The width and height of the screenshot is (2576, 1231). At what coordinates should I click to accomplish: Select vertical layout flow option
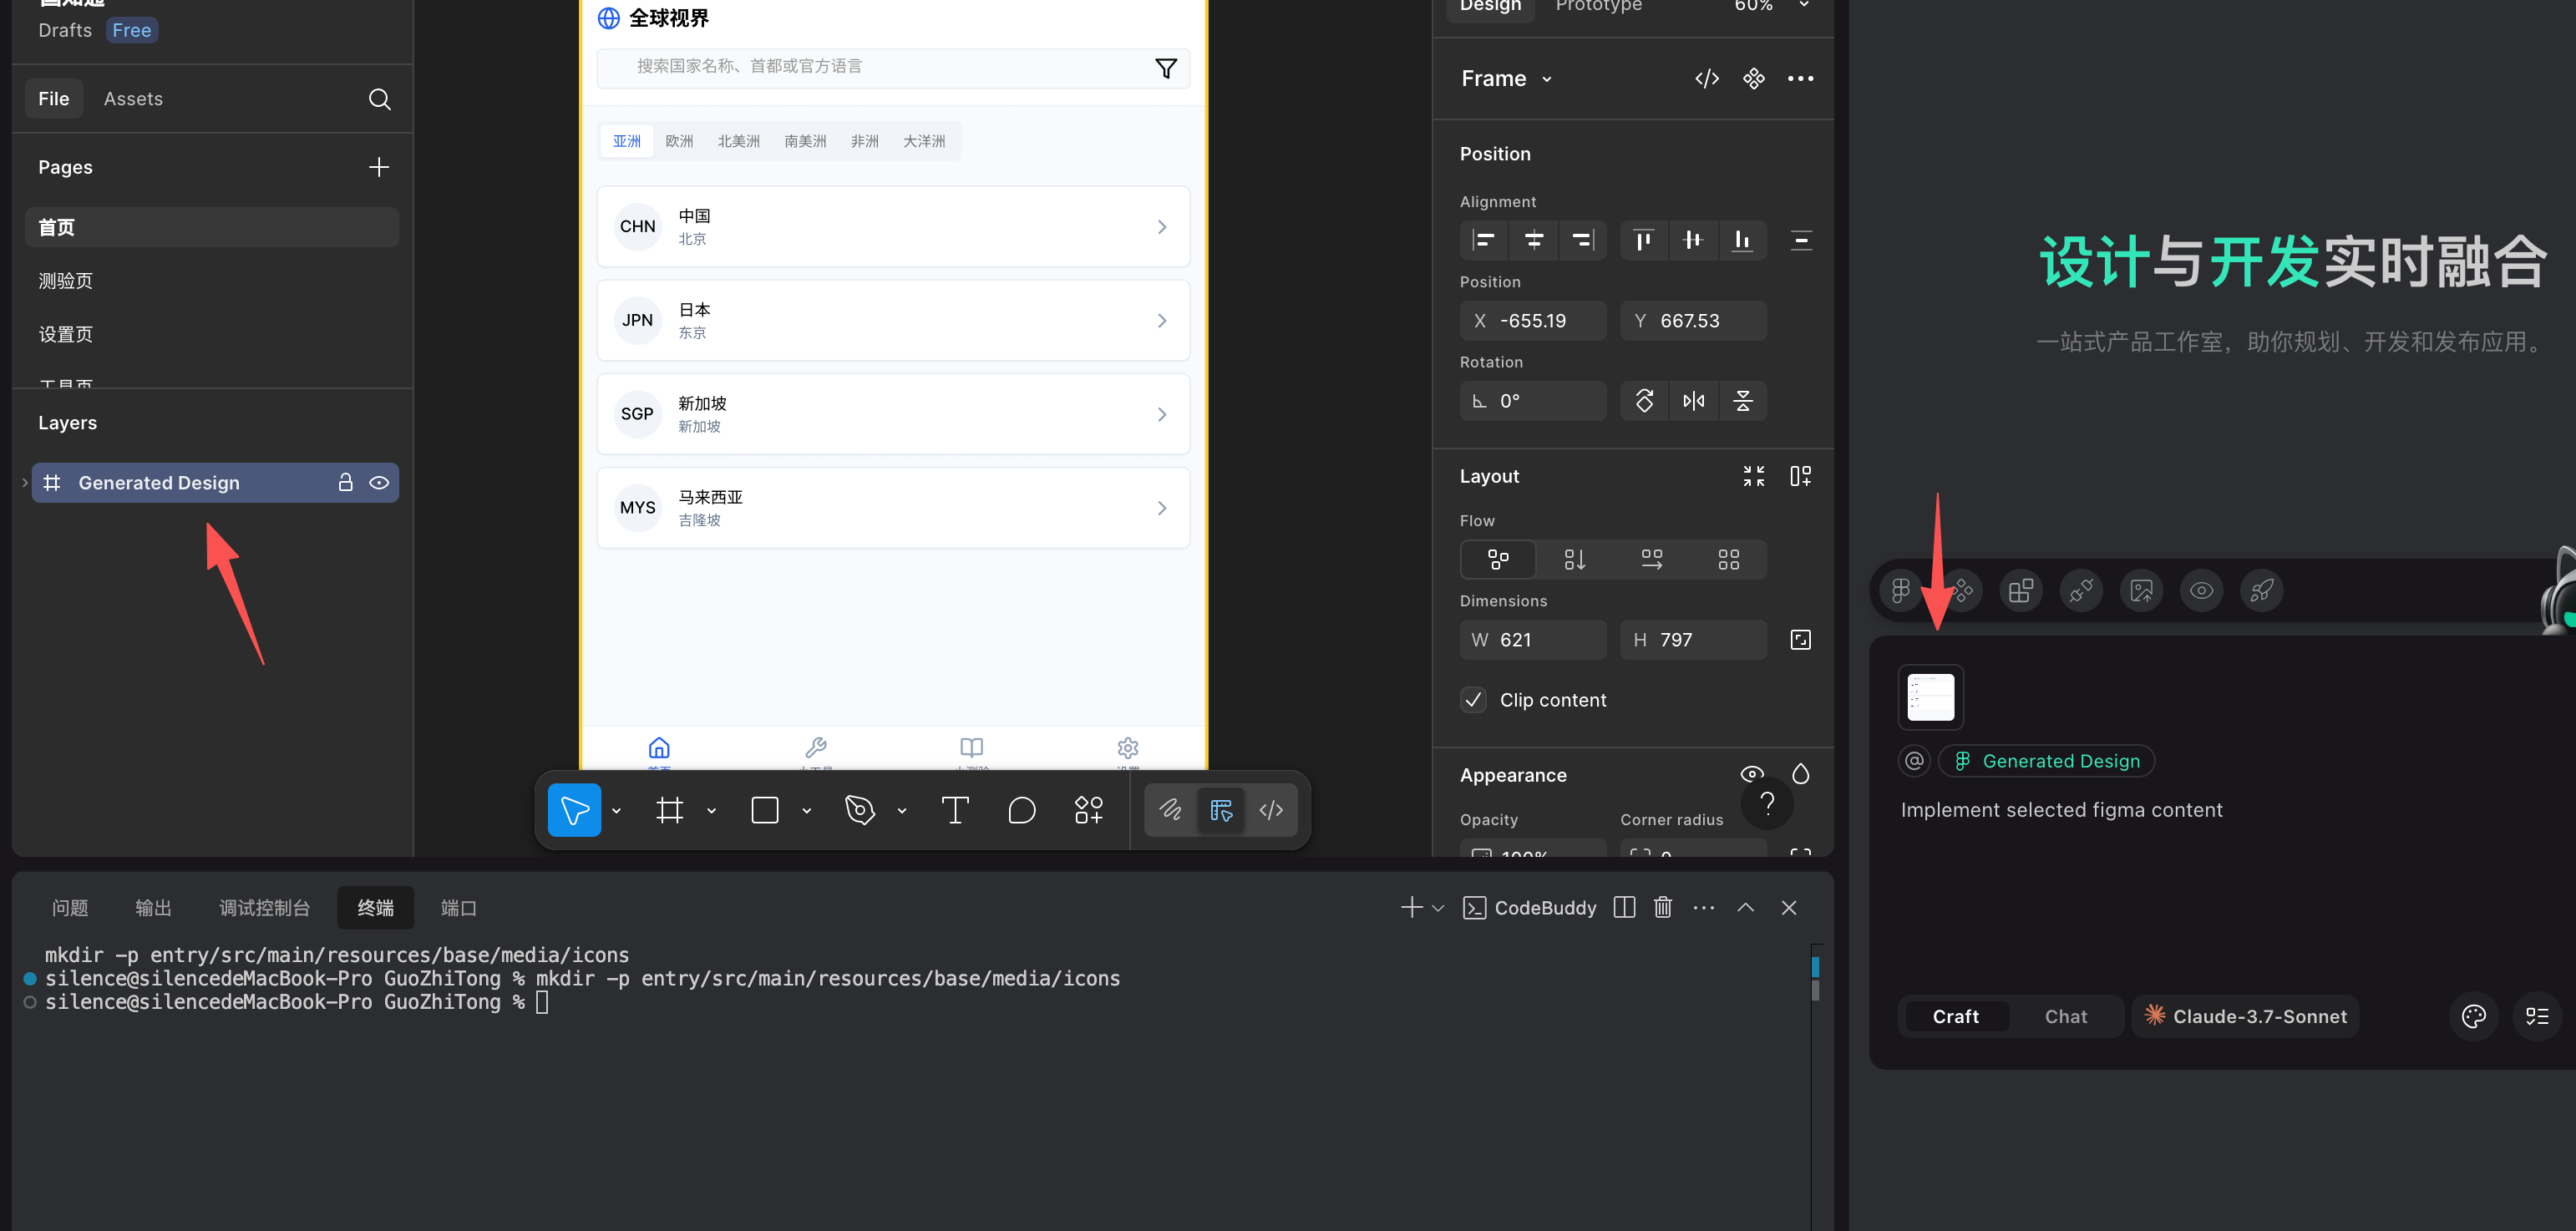pyautogui.click(x=1574, y=560)
